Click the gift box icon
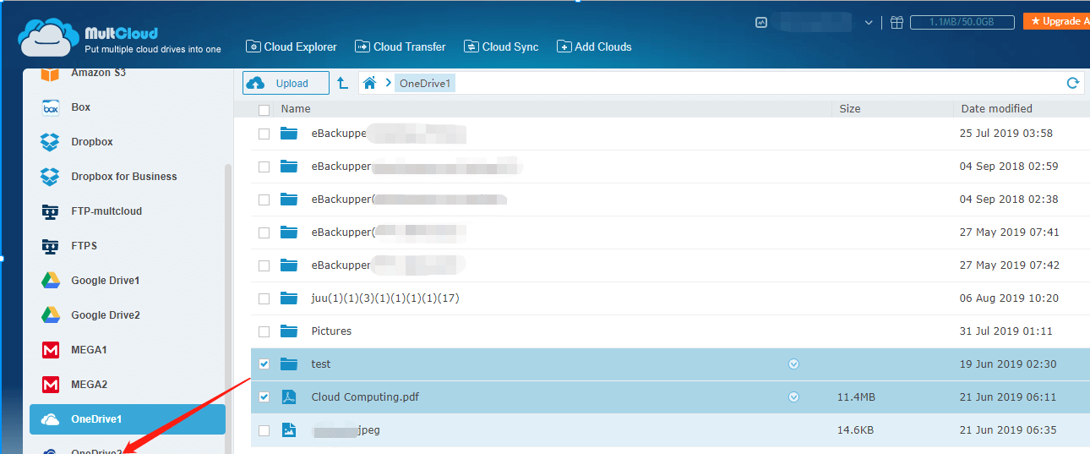 897,23
